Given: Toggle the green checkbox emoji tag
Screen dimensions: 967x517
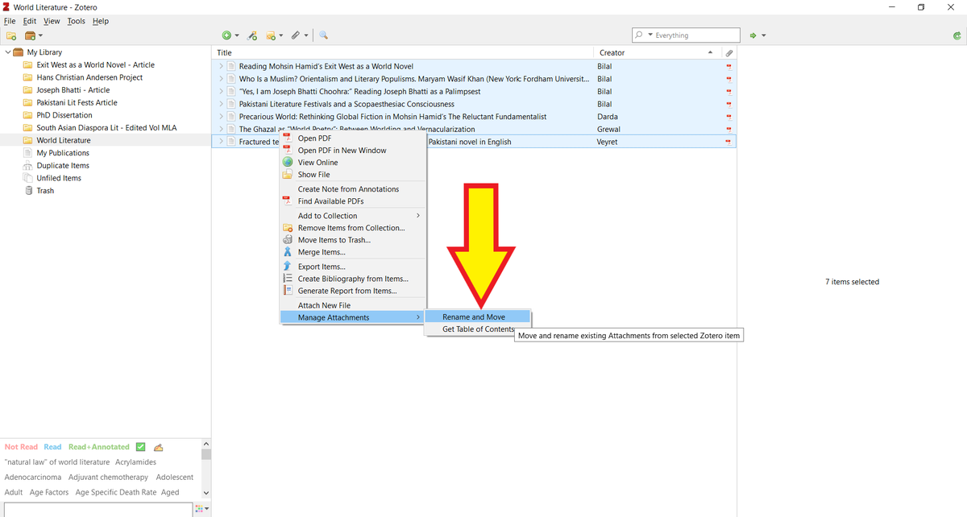Looking at the screenshot, I should [140, 446].
